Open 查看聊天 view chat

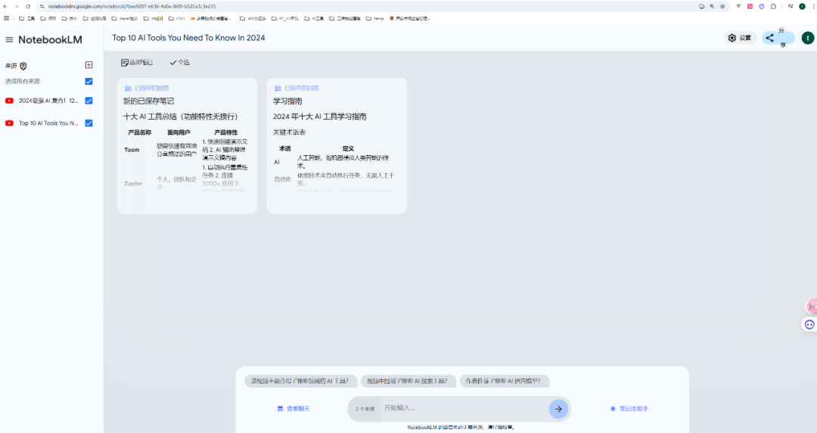(294, 409)
